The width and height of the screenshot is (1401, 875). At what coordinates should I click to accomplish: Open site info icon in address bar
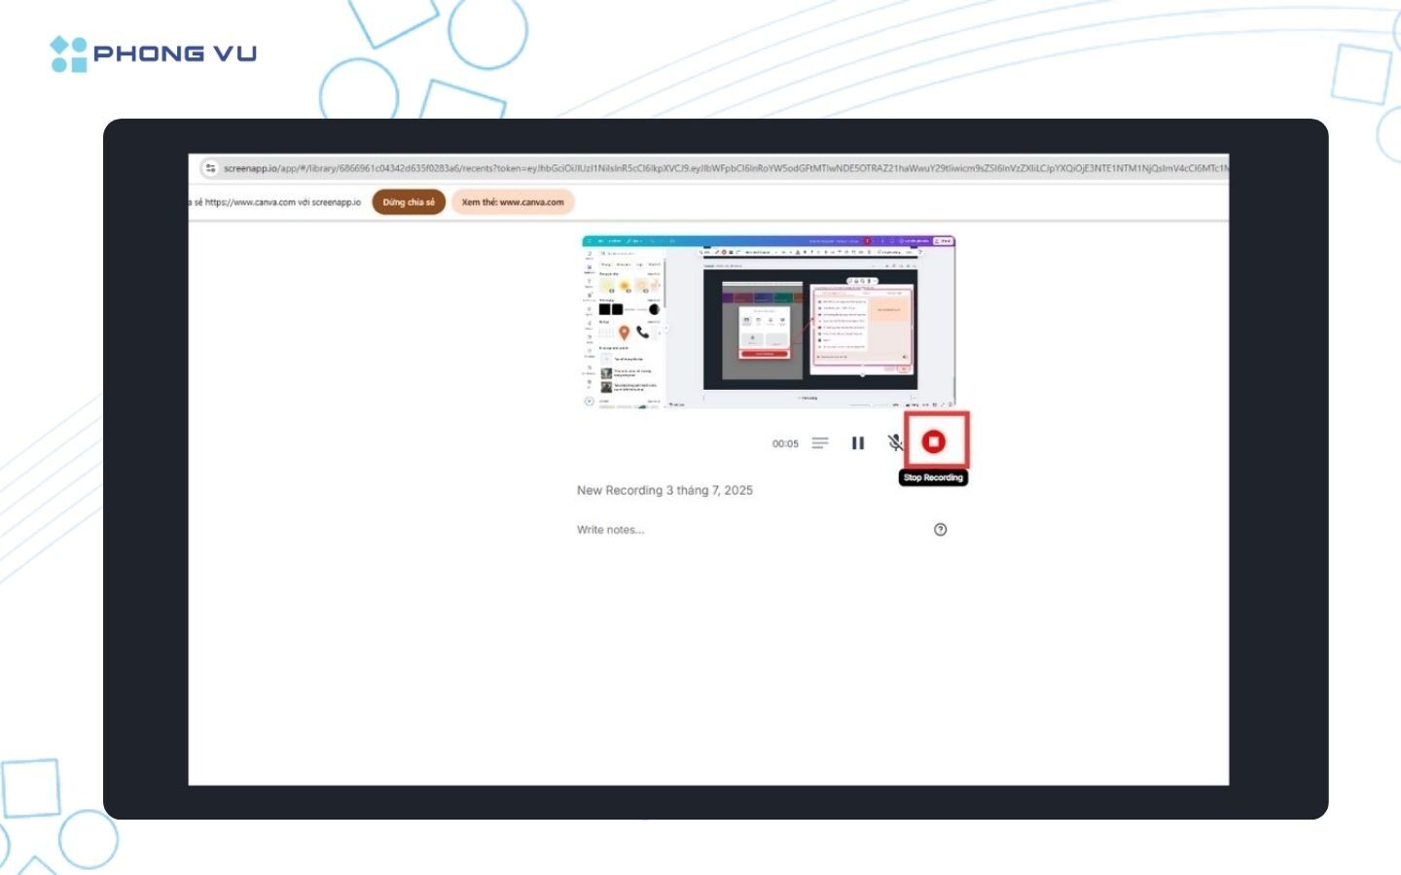click(x=210, y=168)
